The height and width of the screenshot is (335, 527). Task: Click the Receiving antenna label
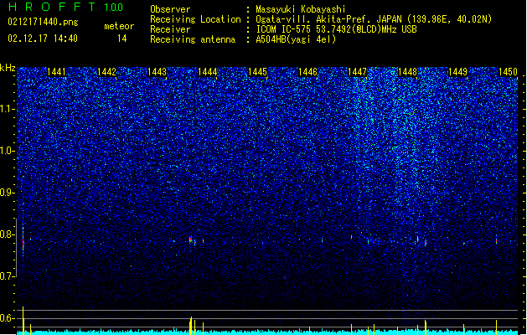coord(193,39)
